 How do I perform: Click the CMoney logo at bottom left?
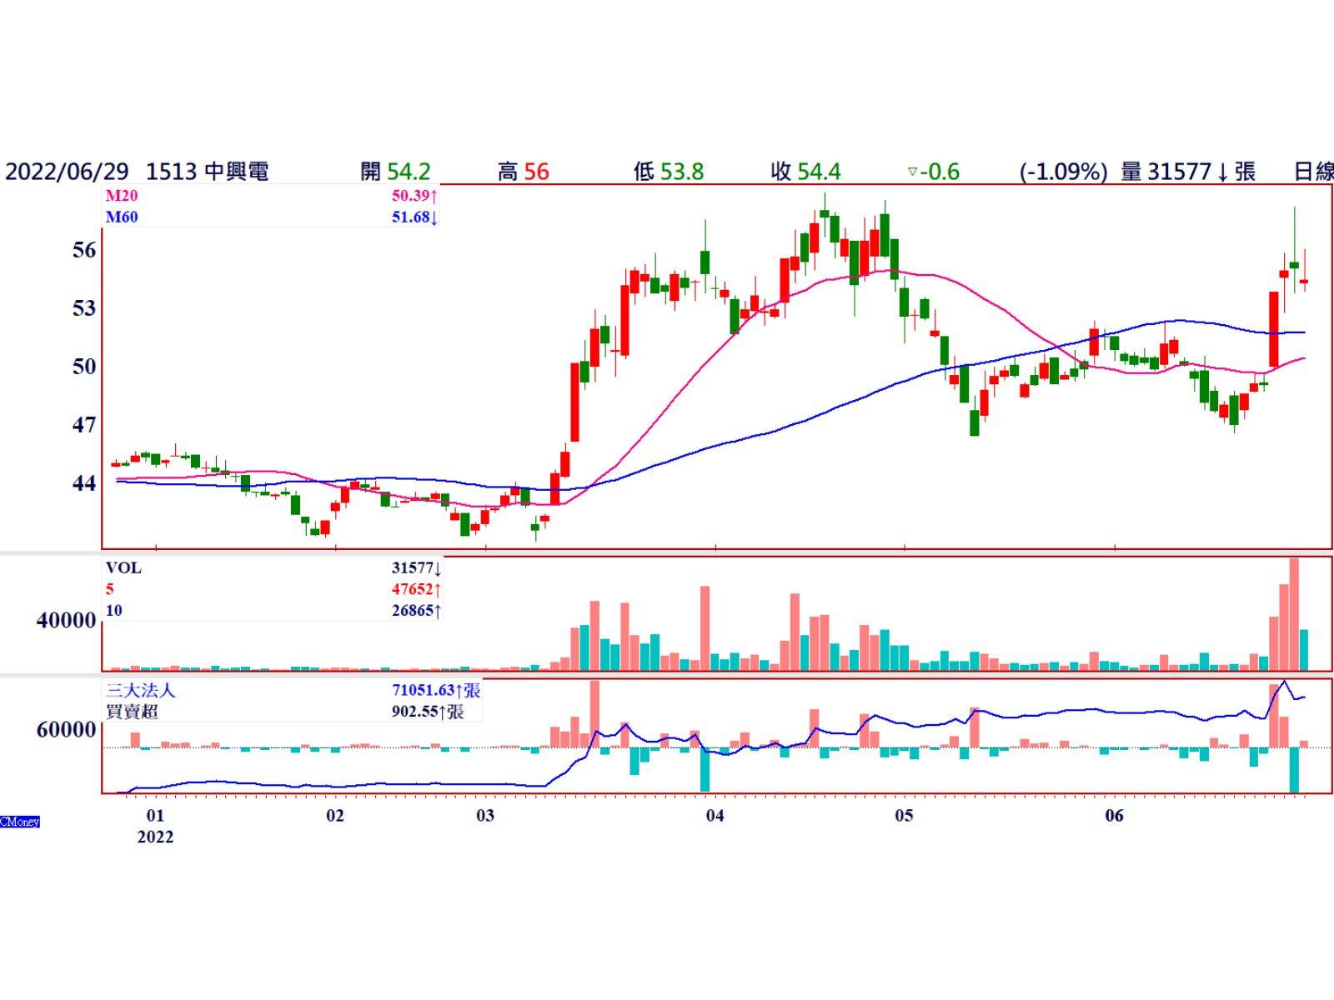click(20, 822)
